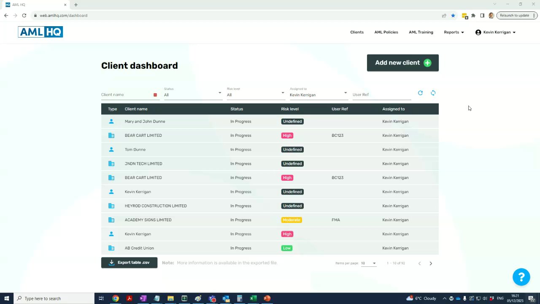
Task: Click the HEYROD CONSTRUCTION LIMITED row name
Action: [x=156, y=206]
